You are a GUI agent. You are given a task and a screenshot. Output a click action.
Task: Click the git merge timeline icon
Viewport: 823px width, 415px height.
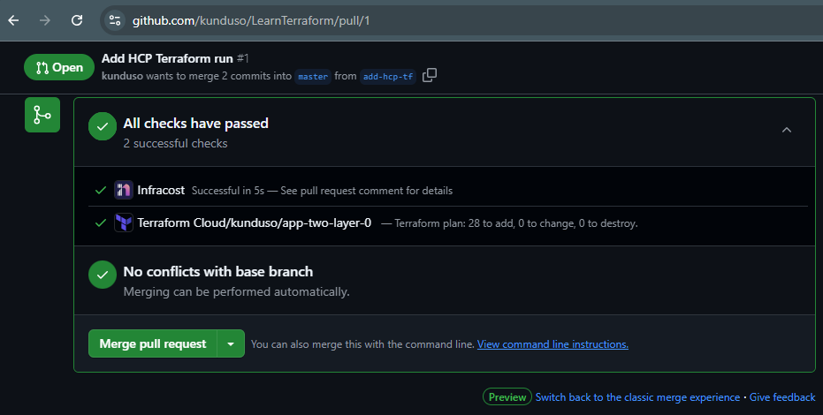pos(42,115)
